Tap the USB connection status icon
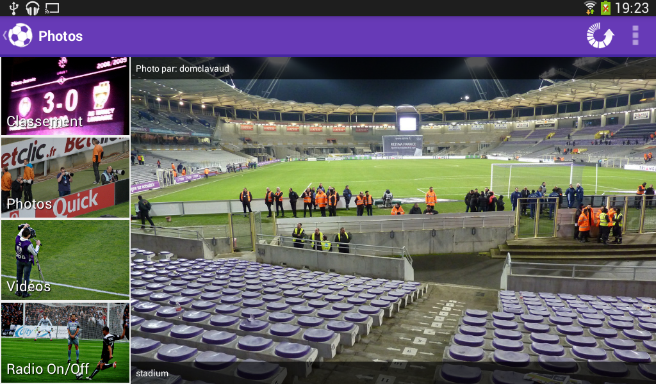This screenshot has height=384, width=656. click(x=13, y=8)
